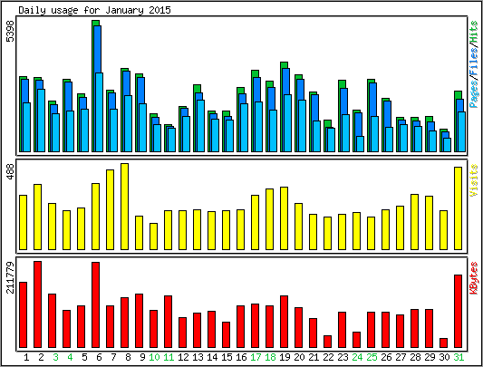Click the yellow Visits bar for day 31
Image resolution: width=483 pixels, height=367 pixels.
pos(458,208)
